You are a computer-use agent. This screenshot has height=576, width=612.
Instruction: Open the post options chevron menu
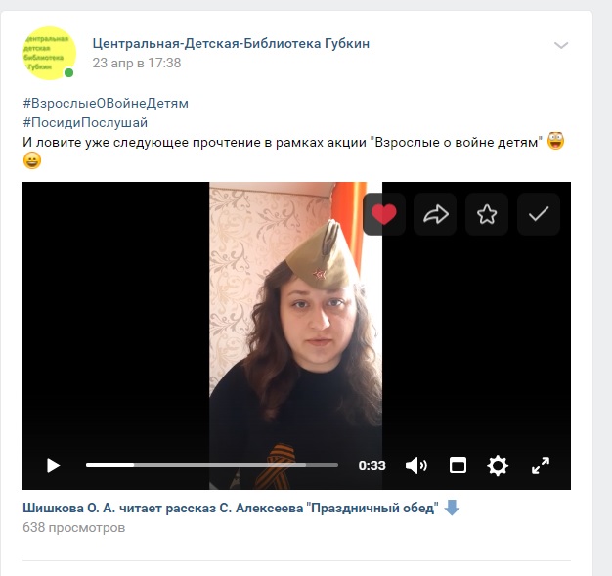click(561, 45)
